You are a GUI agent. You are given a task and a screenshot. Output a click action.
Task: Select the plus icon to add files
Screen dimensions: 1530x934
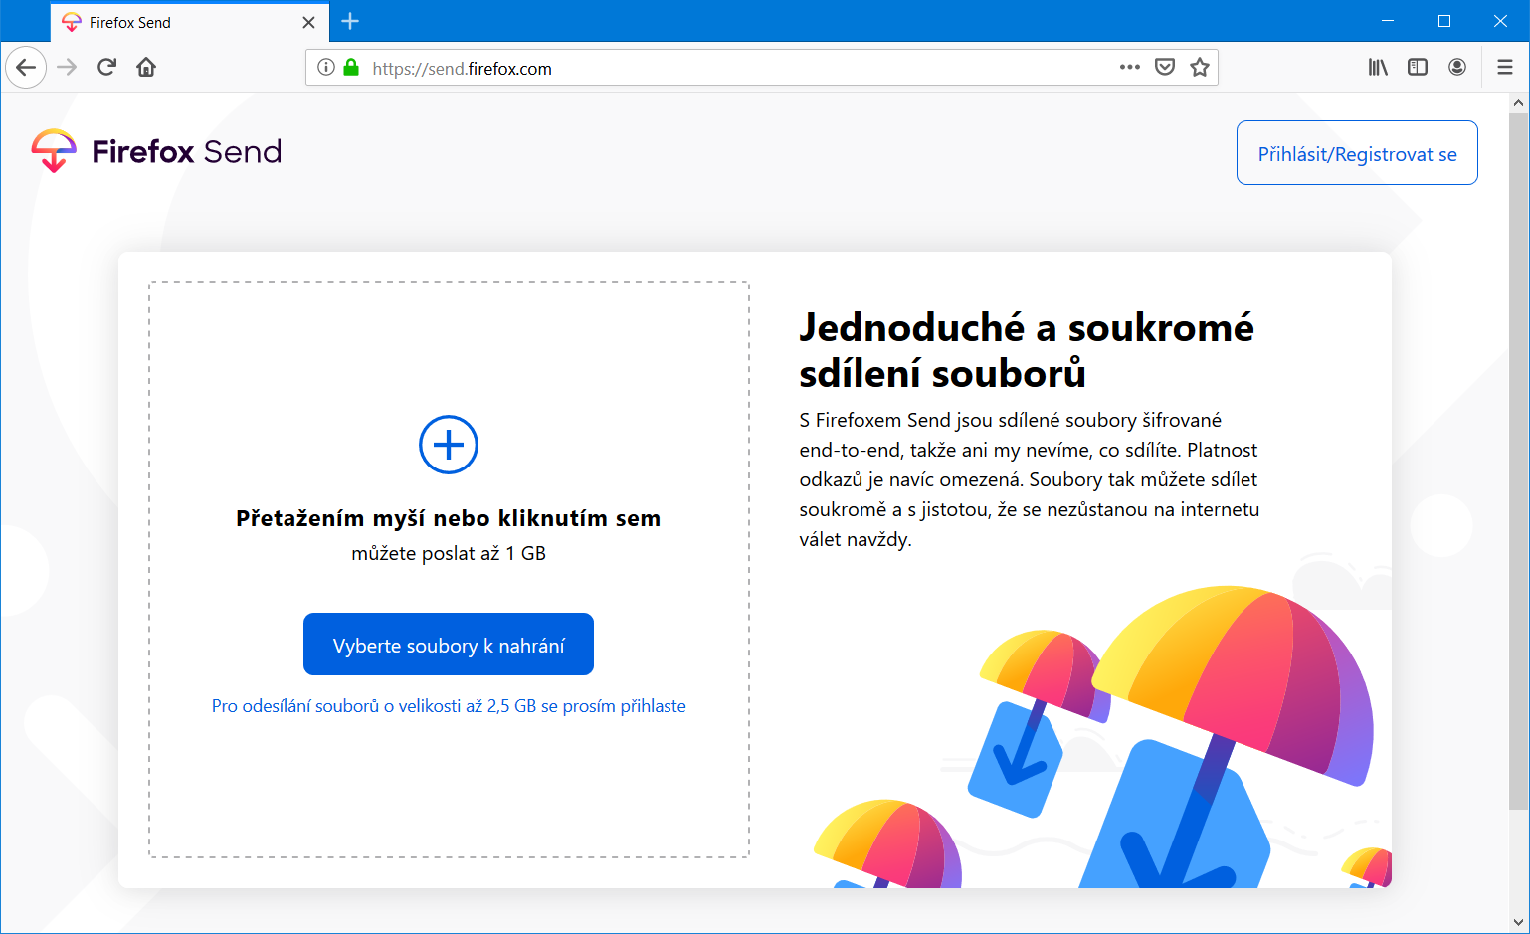pos(448,445)
